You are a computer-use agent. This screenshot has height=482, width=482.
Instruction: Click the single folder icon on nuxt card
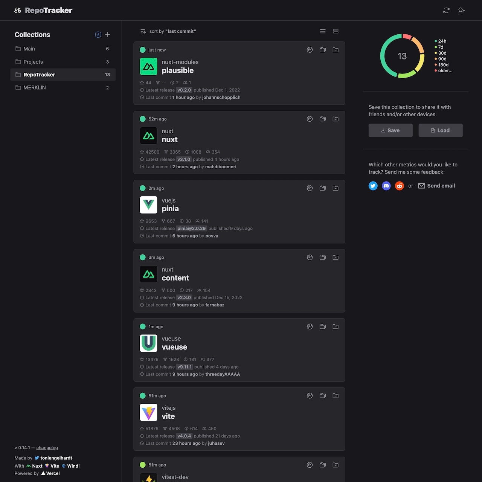click(x=336, y=119)
